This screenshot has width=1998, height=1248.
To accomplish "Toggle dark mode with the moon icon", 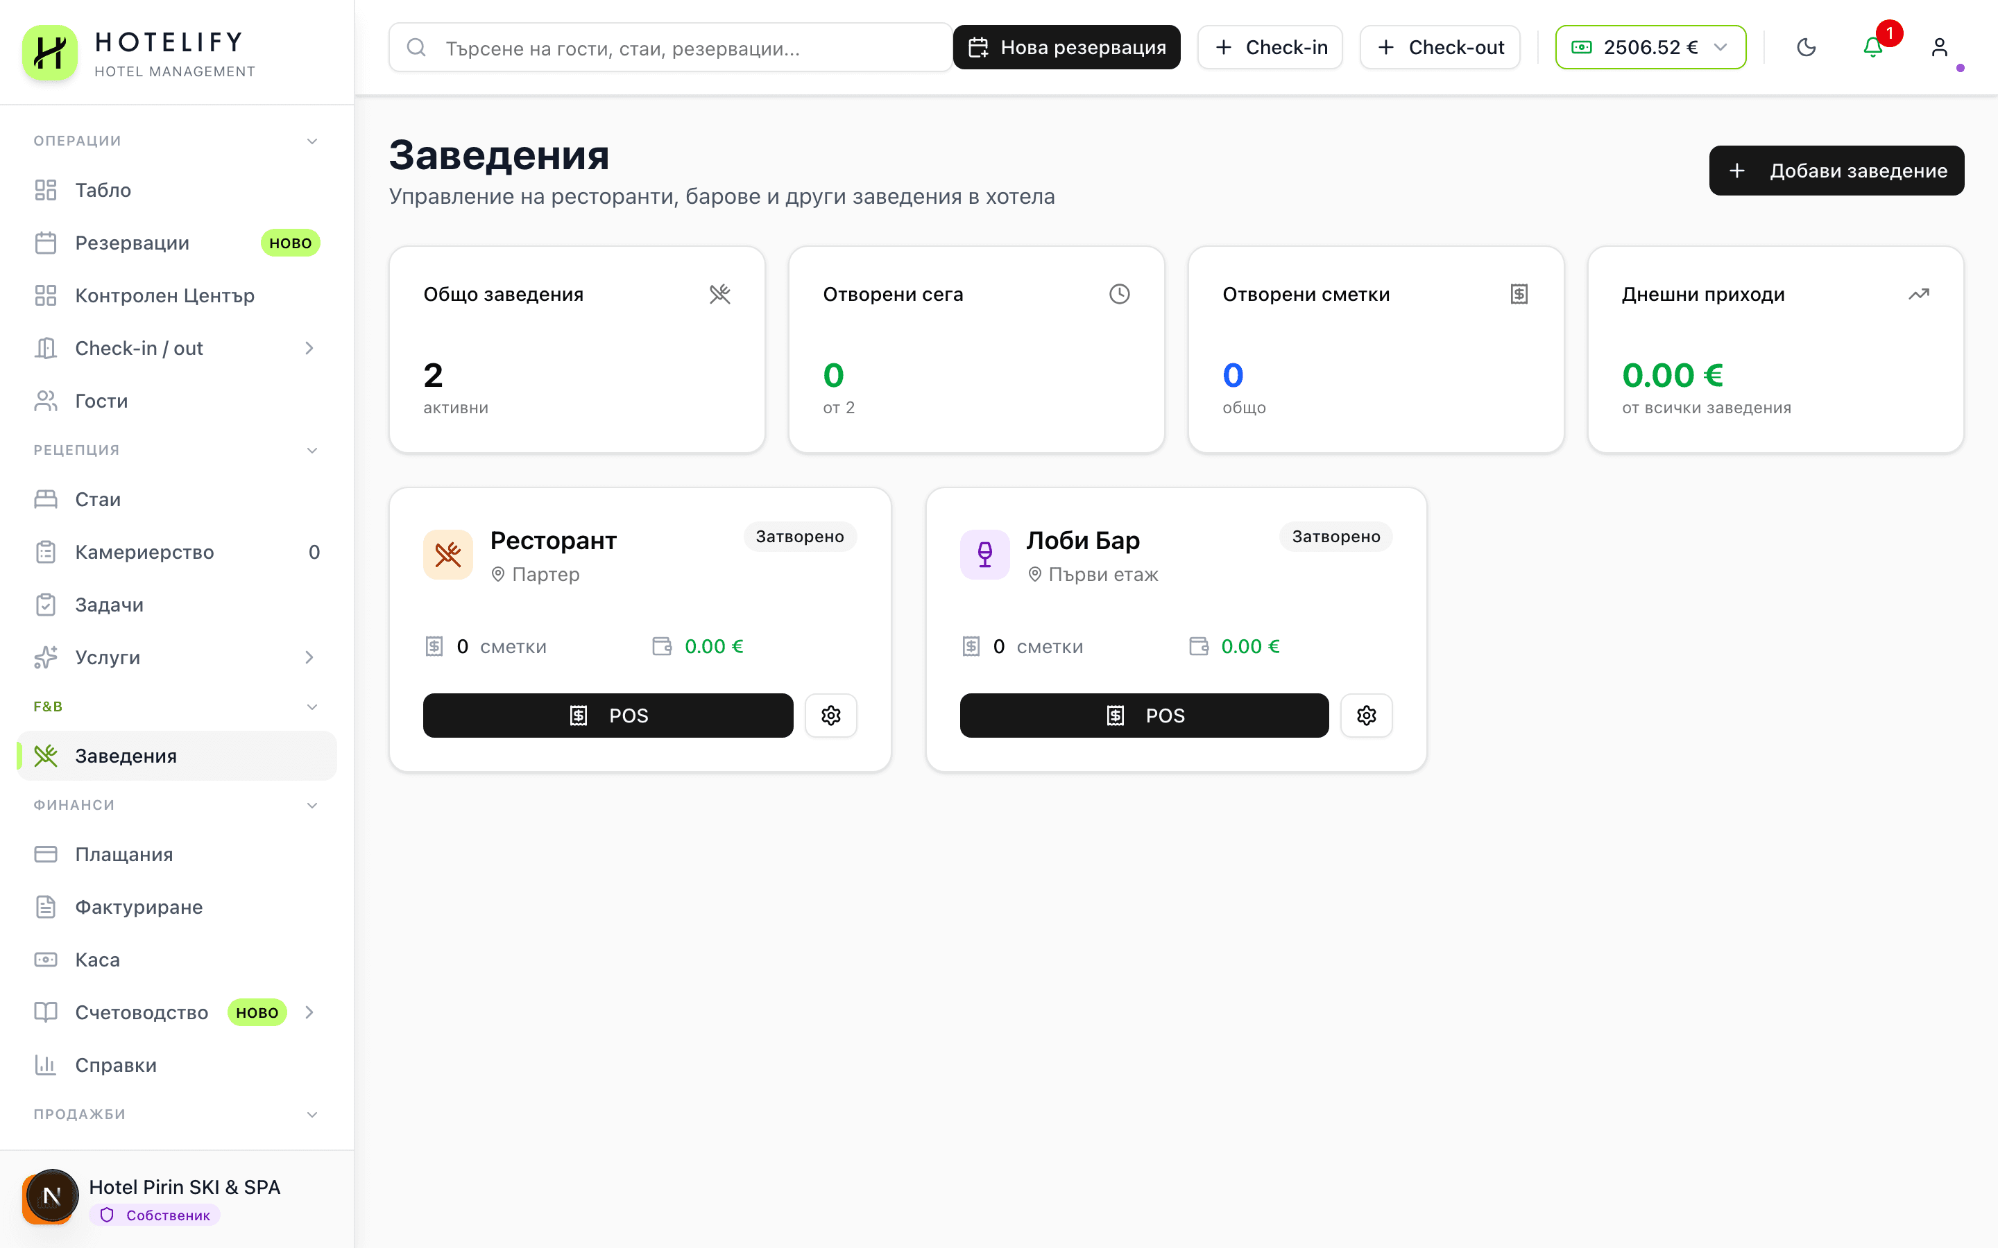I will pyautogui.click(x=1807, y=47).
